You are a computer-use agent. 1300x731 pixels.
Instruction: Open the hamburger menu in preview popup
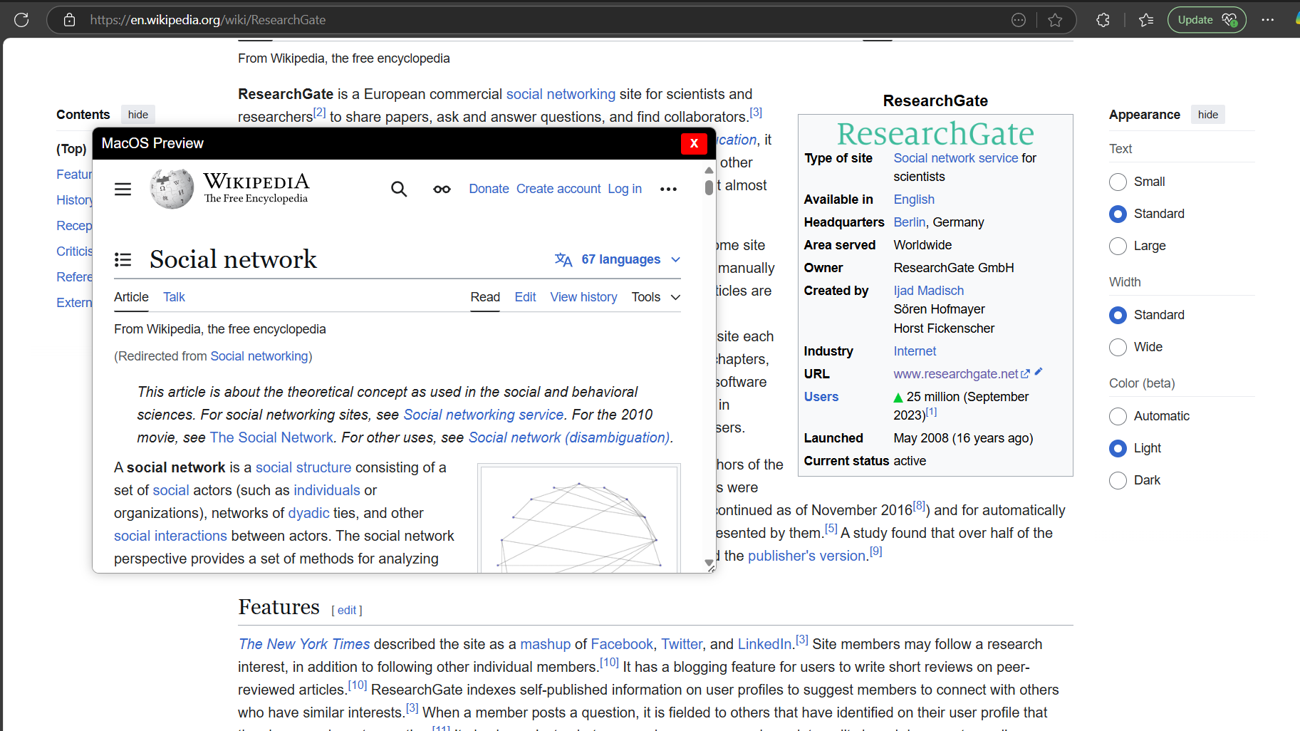point(123,189)
